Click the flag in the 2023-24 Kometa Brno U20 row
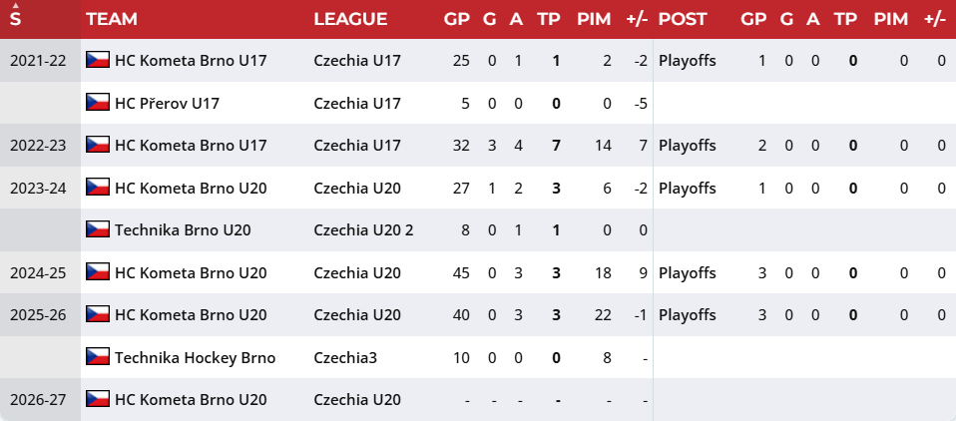 point(98,187)
